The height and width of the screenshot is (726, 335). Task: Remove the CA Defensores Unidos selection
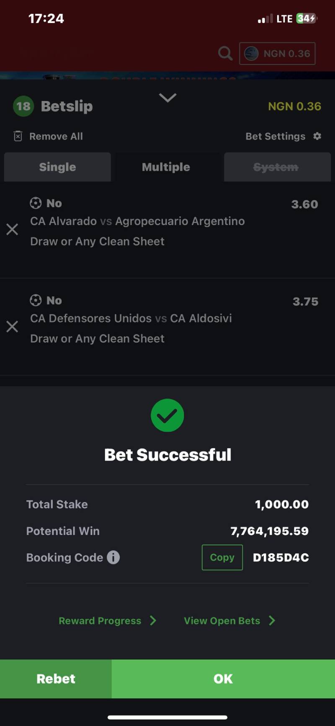(x=12, y=327)
